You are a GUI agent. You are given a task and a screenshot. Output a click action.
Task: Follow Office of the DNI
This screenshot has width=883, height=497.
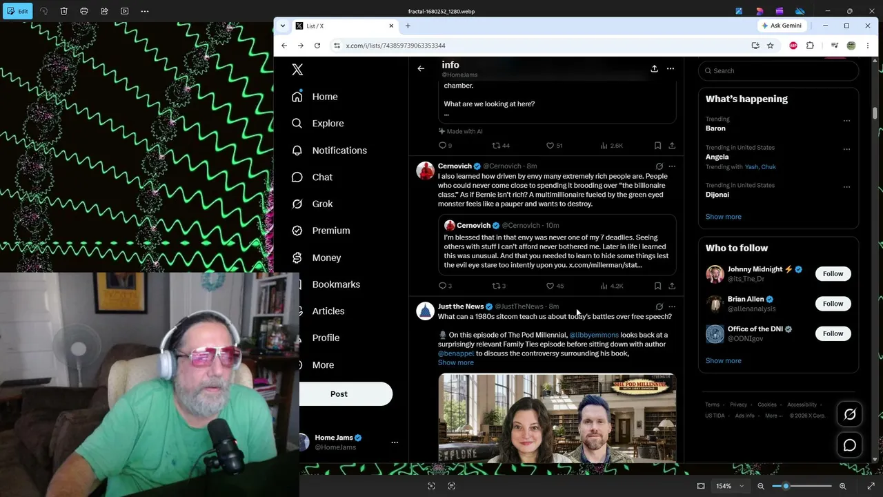click(833, 333)
